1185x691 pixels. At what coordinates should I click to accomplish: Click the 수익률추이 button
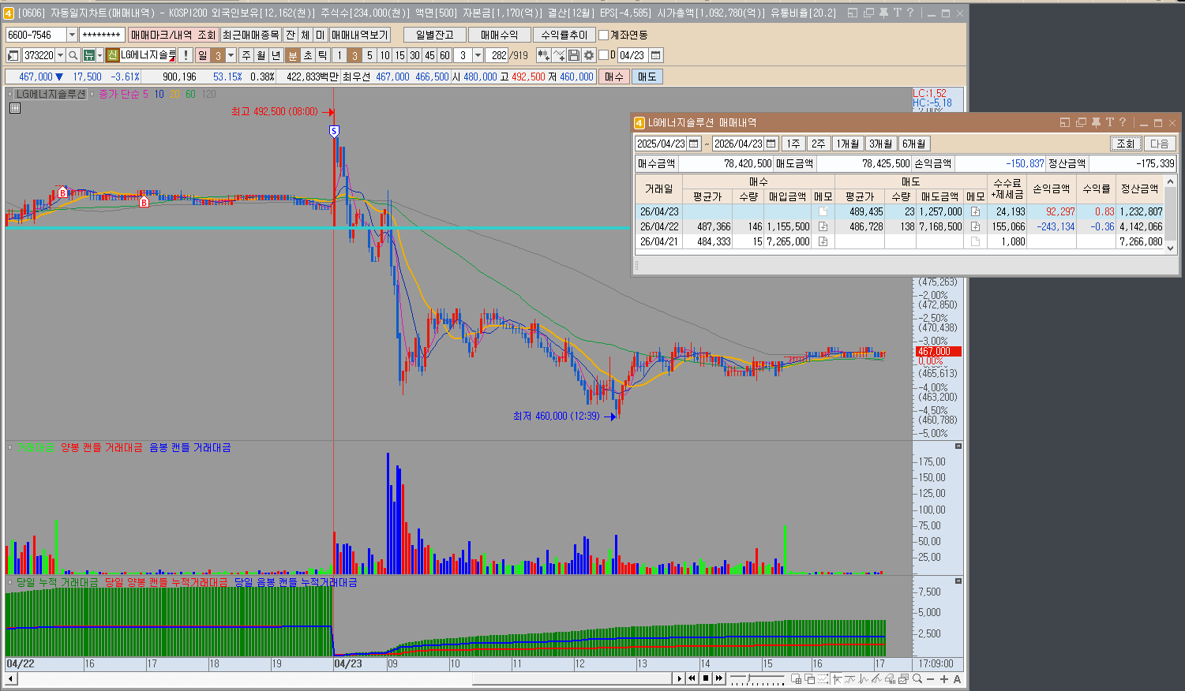tap(564, 35)
